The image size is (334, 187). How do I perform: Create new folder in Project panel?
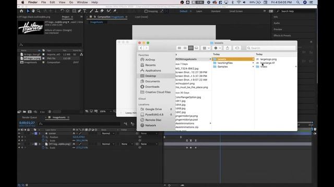[x=25, y=112]
